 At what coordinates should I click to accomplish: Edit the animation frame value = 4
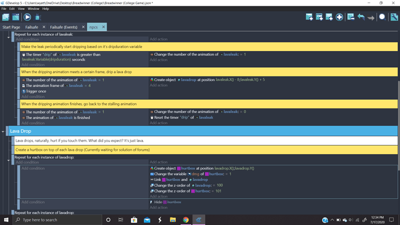(x=89, y=86)
